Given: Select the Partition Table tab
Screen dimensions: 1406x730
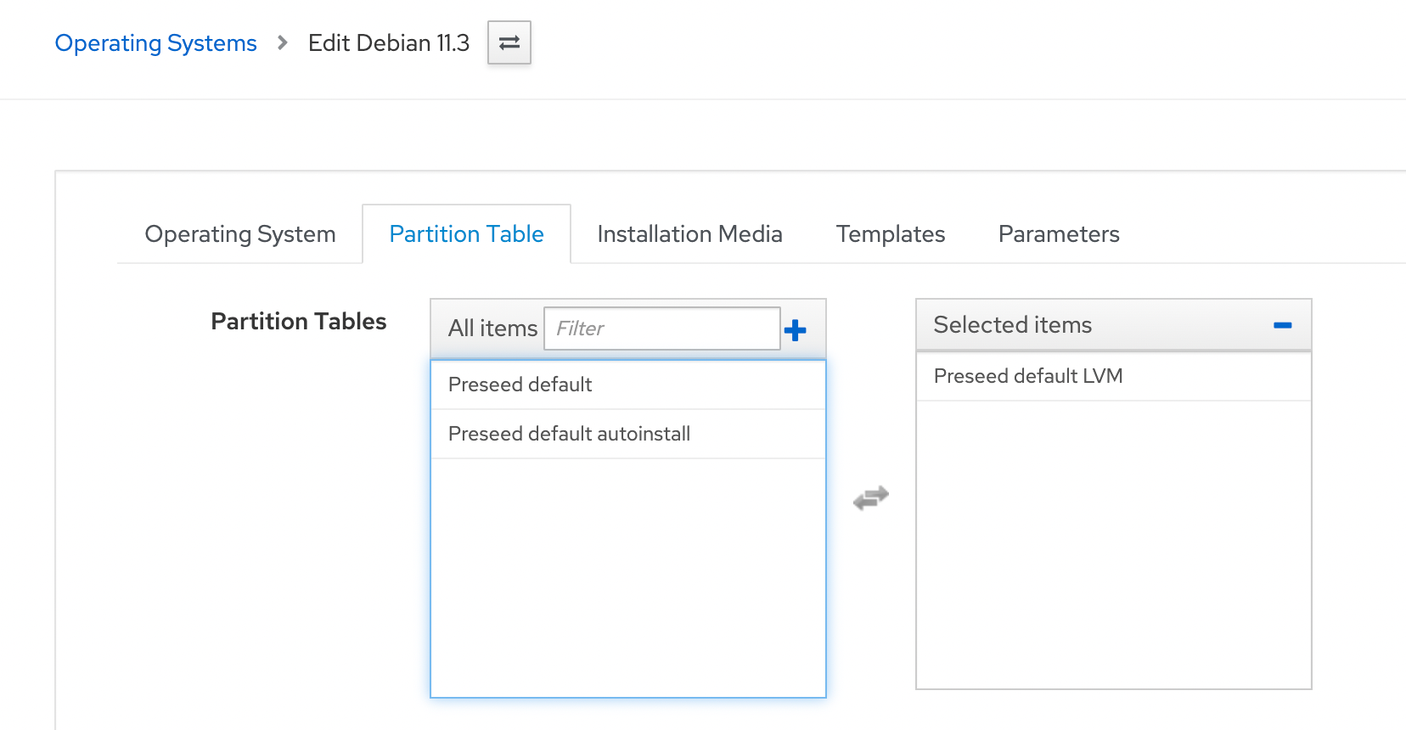Looking at the screenshot, I should coord(466,234).
